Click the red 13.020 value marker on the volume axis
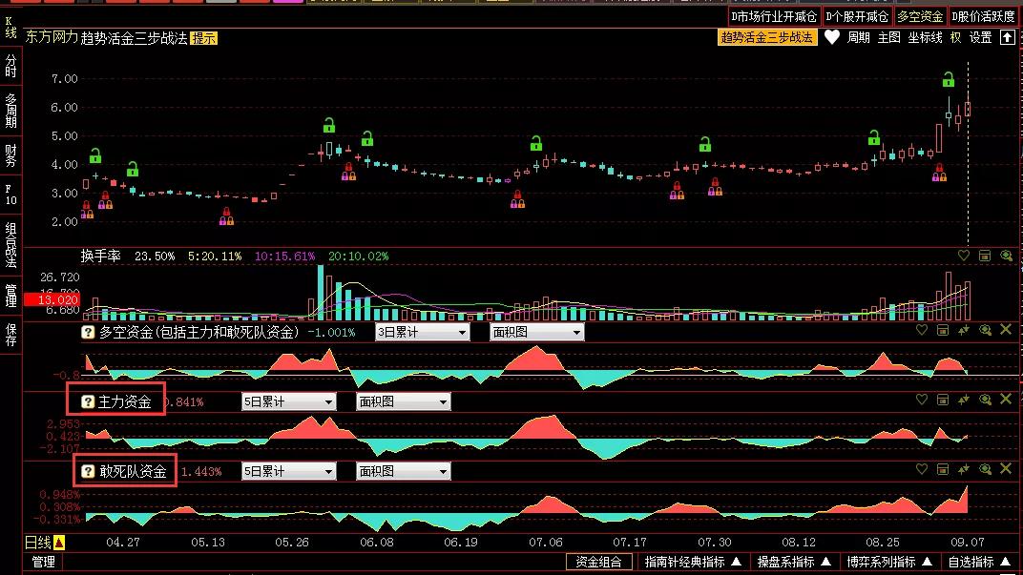The height and width of the screenshot is (575, 1023). [52, 299]
